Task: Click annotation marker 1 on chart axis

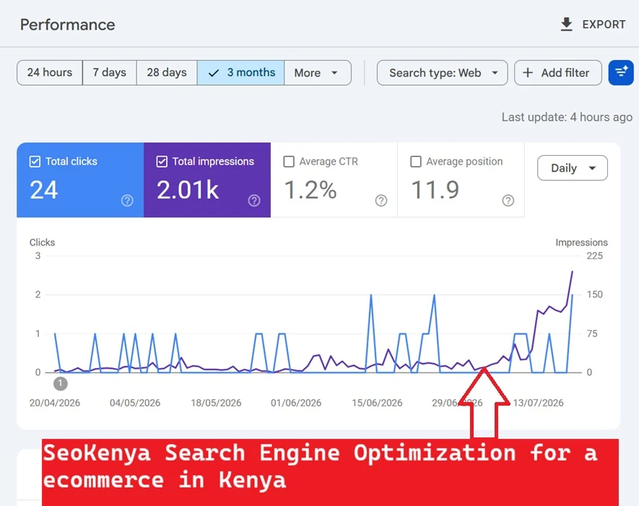Action: tap(61, 383)
